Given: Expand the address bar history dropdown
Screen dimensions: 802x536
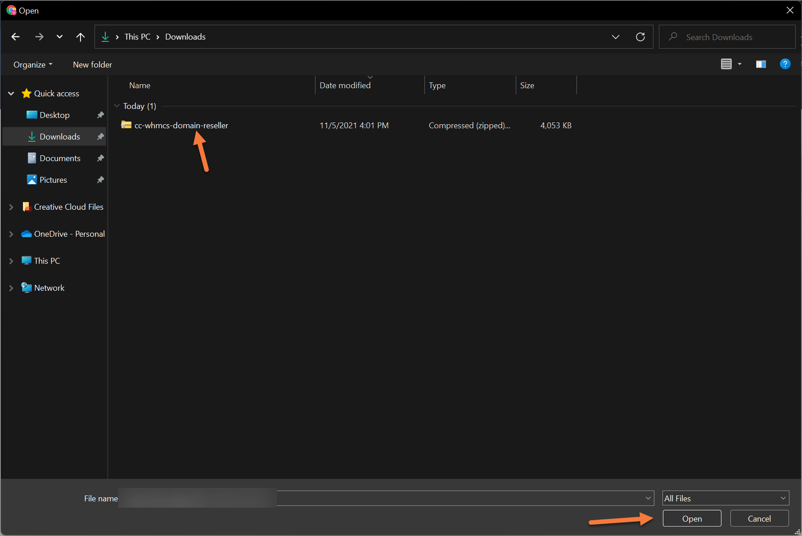Looking at the screenshot, I should (615, 37).
